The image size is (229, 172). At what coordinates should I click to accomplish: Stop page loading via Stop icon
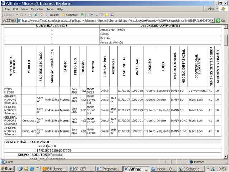tap(30, 15)
